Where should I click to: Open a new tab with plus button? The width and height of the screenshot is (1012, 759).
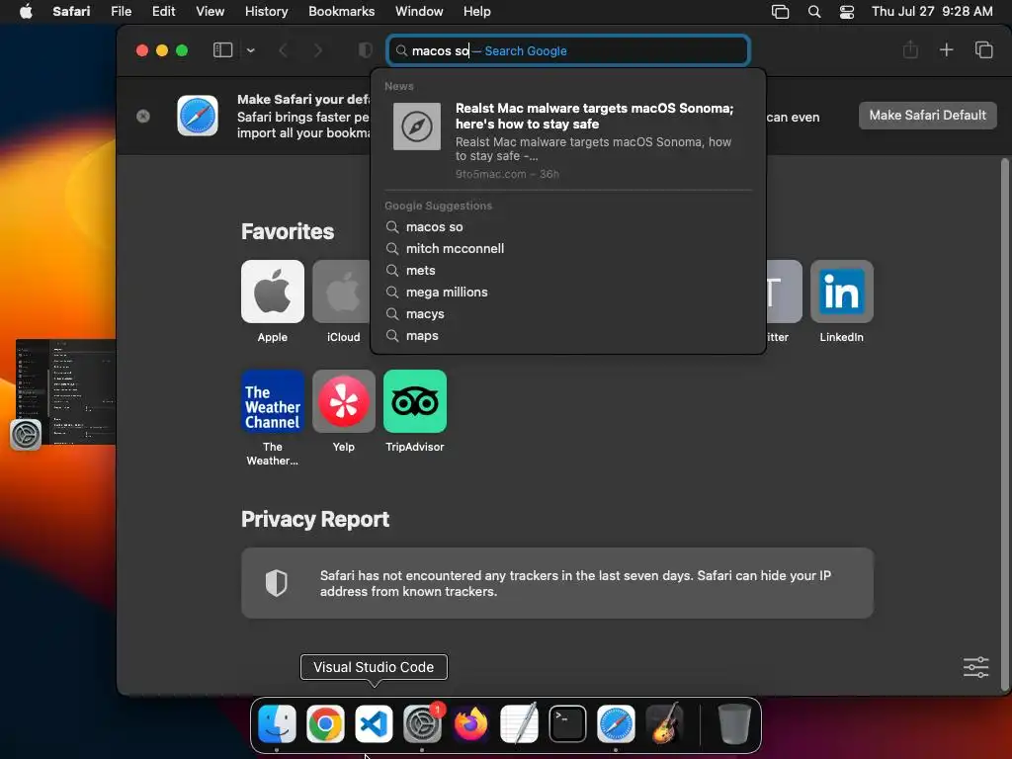click(946, 49)
